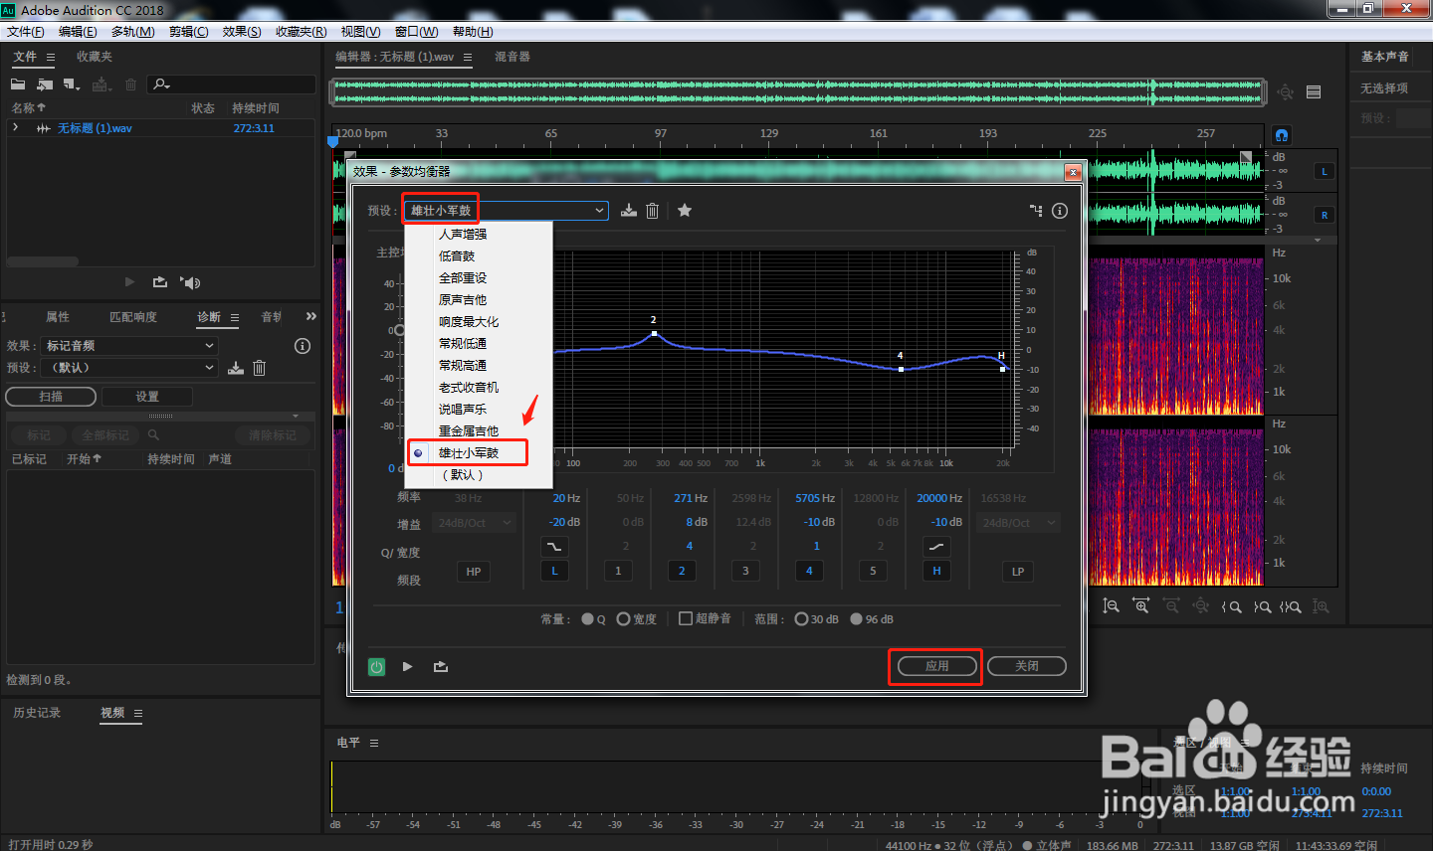Open the 收藏夹 tab
The height and width of the screenshot is (851, 1433).
[x=95, y=57]
